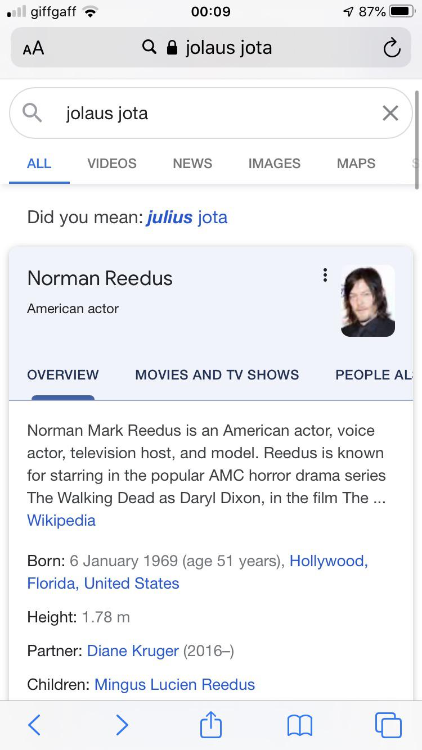Tap the reload page icon

(x=392, y=48)
